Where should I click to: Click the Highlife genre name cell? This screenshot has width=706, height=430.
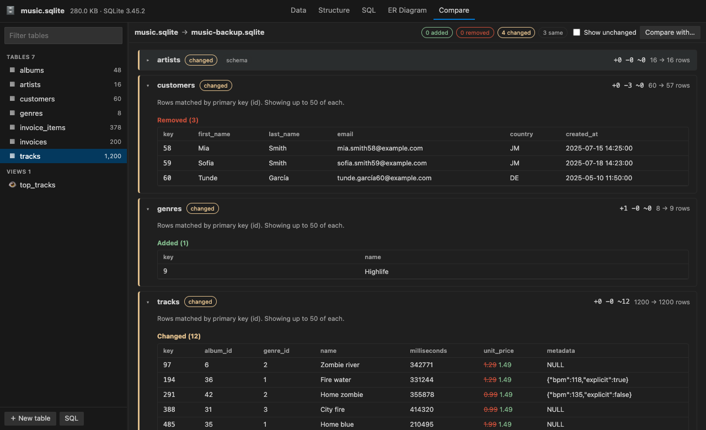point(376,272)
